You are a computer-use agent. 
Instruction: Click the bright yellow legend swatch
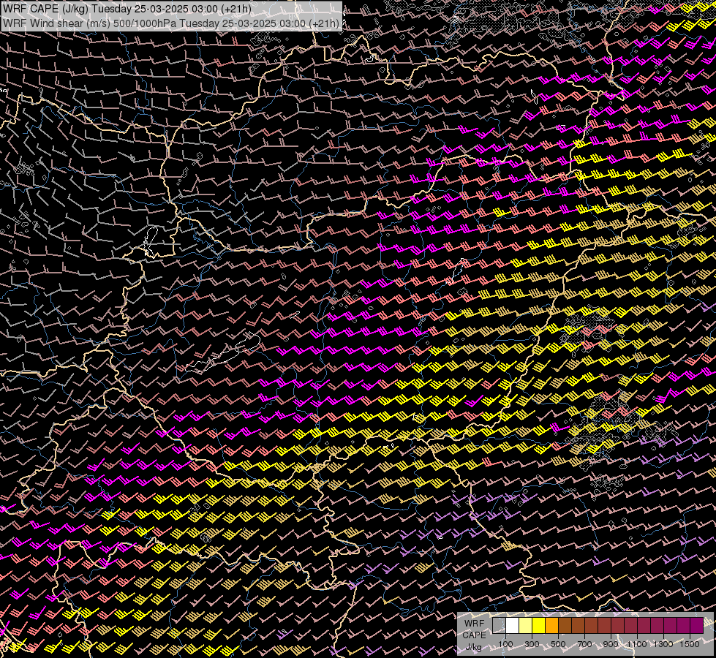[x=538, y=625]
